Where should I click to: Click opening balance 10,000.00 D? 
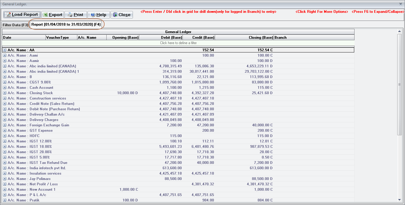tap(128, 93)
